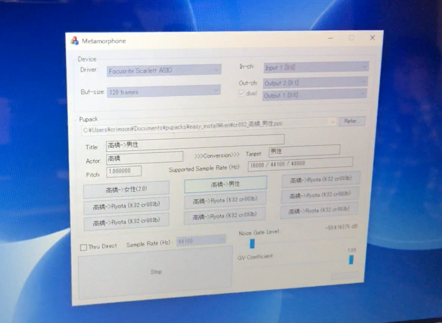The width and height of the screenshot is (442, 323).
Task: Enable the Thru Direct checkbox
Action: 84,247
